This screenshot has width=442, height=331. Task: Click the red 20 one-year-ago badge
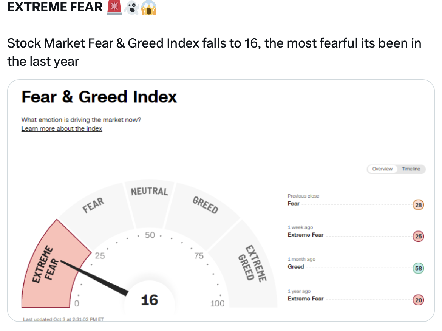(x=419, y=300)
